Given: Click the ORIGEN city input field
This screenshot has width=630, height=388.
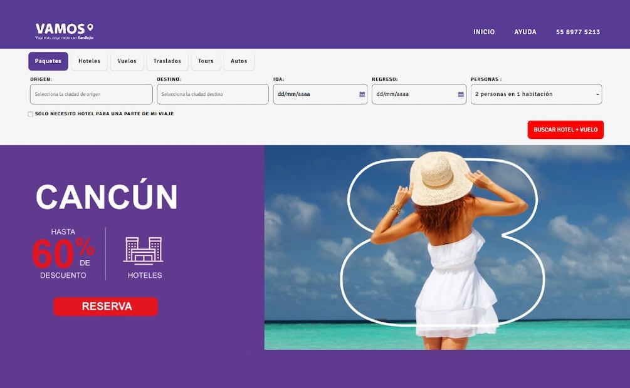Looking at the screenshot, I should [x=91, y=94].
